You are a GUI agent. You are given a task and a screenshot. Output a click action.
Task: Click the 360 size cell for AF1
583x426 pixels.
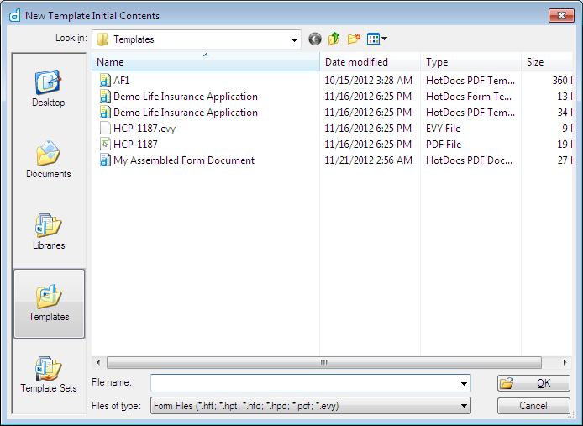(562, 81)
